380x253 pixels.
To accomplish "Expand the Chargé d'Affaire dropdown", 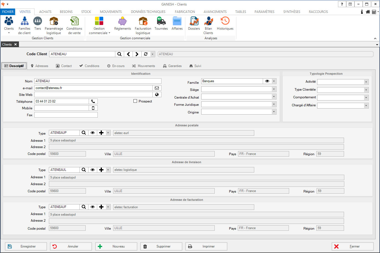I will click(x=366, y=105).
